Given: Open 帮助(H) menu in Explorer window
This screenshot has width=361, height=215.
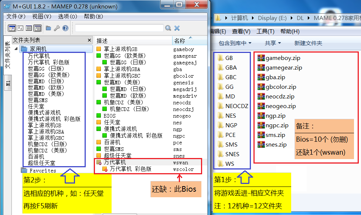Looking at the screenshot, I should (290, 31).
